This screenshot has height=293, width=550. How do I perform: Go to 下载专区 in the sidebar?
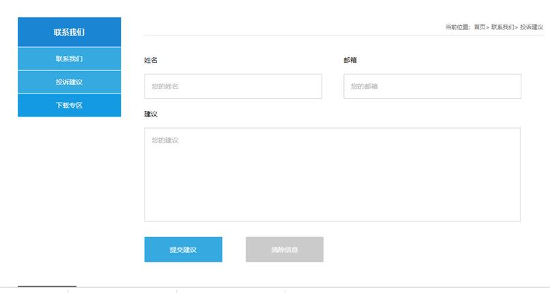(69, 106)
